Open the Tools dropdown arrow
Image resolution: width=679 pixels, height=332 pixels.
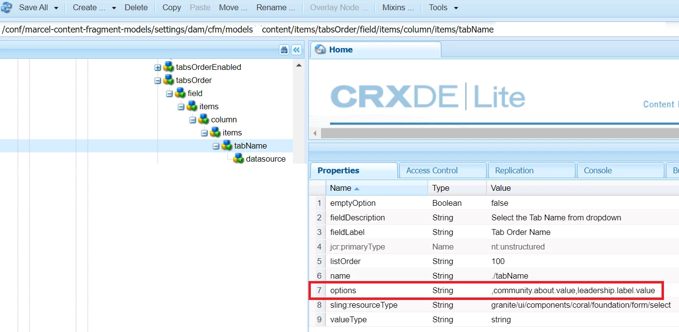click(x=456, y=8)
